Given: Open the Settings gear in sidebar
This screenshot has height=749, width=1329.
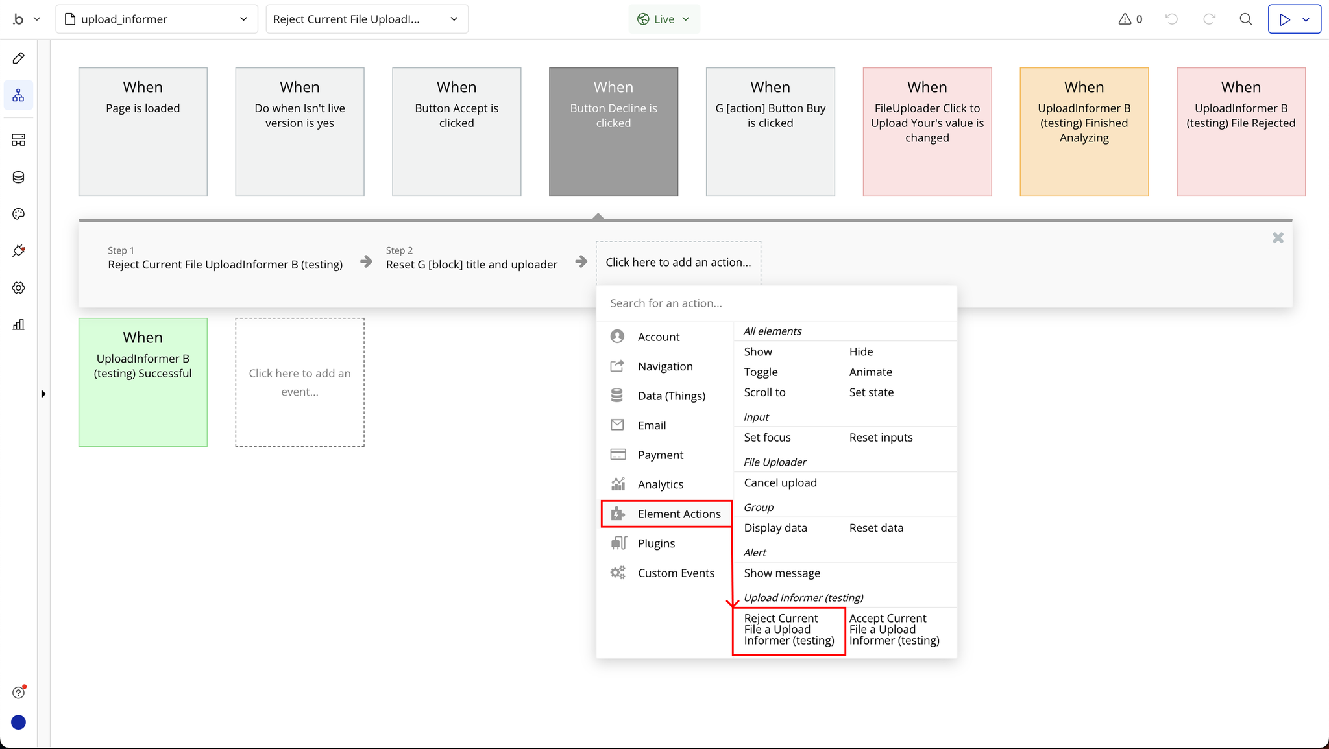Looking at the screenshot, I should point(19,288).
